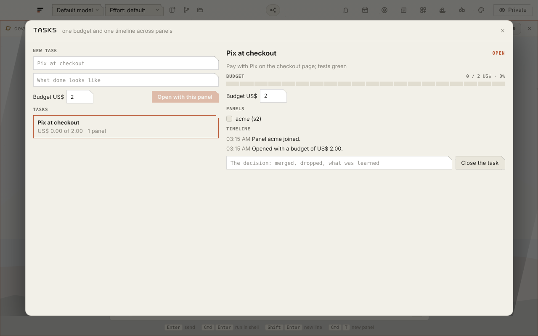Focus the new task title field
This screenshot has height=336, width=538.
pyautogui.click(x=126, y=63)
